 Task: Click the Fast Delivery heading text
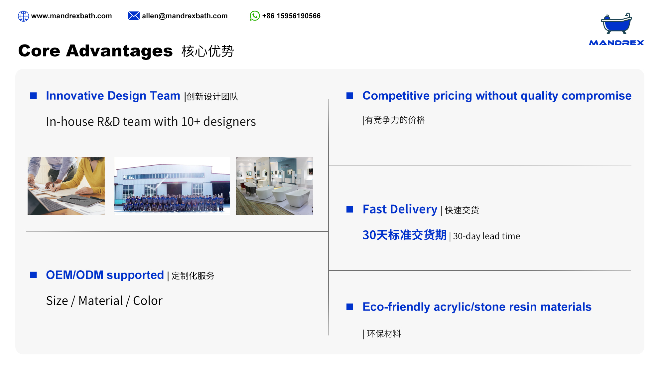pos(400,209)
